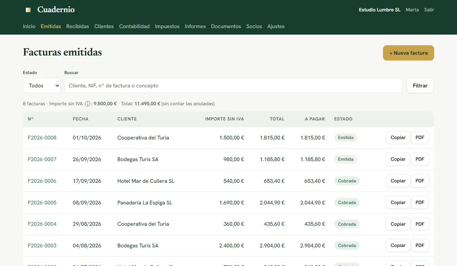Open invoice F2026-0003
The width and height of the screenshot is (457, 266).
click(42, 245)
